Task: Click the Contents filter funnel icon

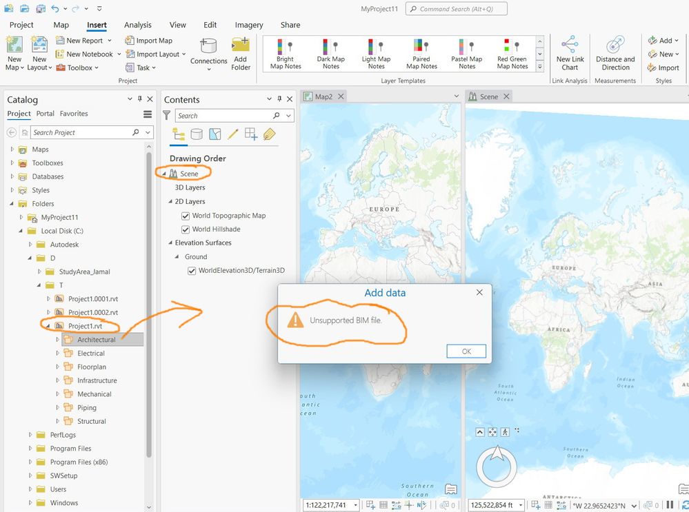Action: click(166, 116)
